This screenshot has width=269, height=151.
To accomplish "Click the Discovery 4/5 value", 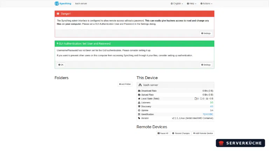I will coord(212,107).
